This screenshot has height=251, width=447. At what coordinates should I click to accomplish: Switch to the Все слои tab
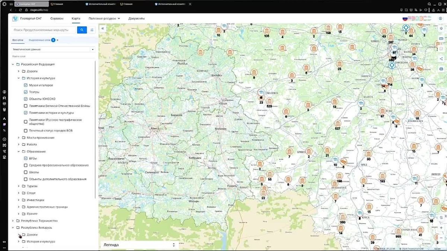click(x=18, y=40)
